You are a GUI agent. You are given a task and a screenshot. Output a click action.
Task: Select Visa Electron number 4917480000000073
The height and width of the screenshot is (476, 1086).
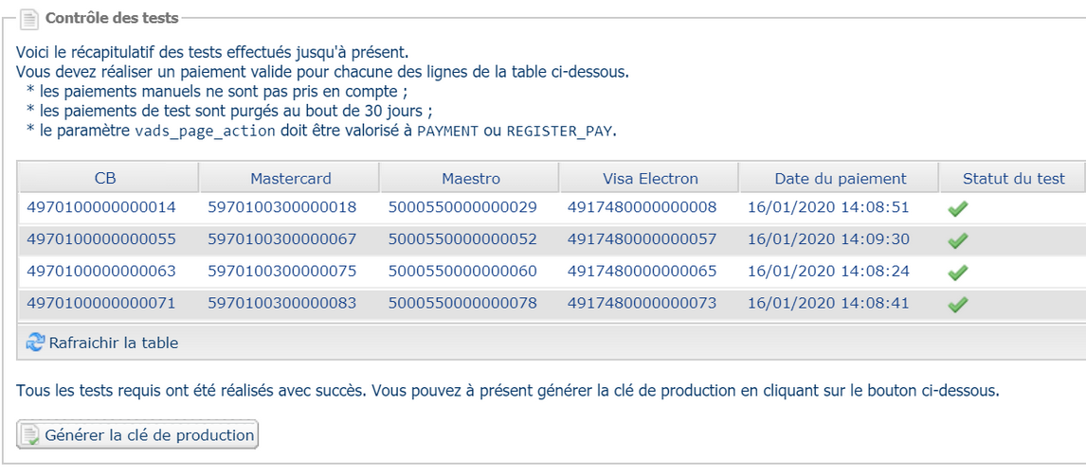[643, 304]
